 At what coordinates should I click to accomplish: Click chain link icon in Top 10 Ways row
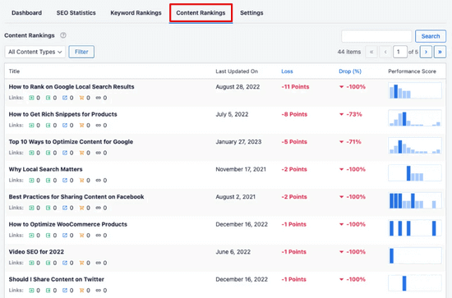point(99,153)
